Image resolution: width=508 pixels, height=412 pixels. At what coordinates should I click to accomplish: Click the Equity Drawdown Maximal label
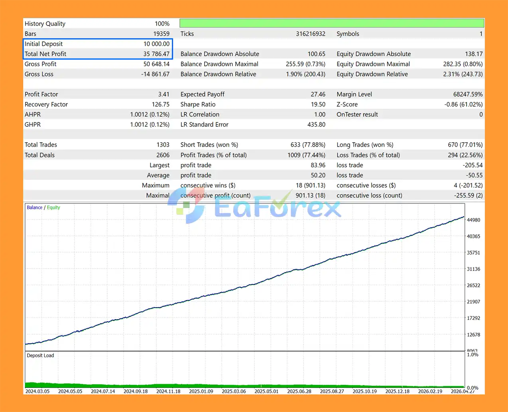tap(373, 64)
